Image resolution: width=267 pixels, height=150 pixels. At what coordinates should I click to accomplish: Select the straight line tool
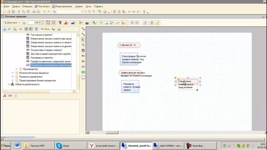[83, 34]
